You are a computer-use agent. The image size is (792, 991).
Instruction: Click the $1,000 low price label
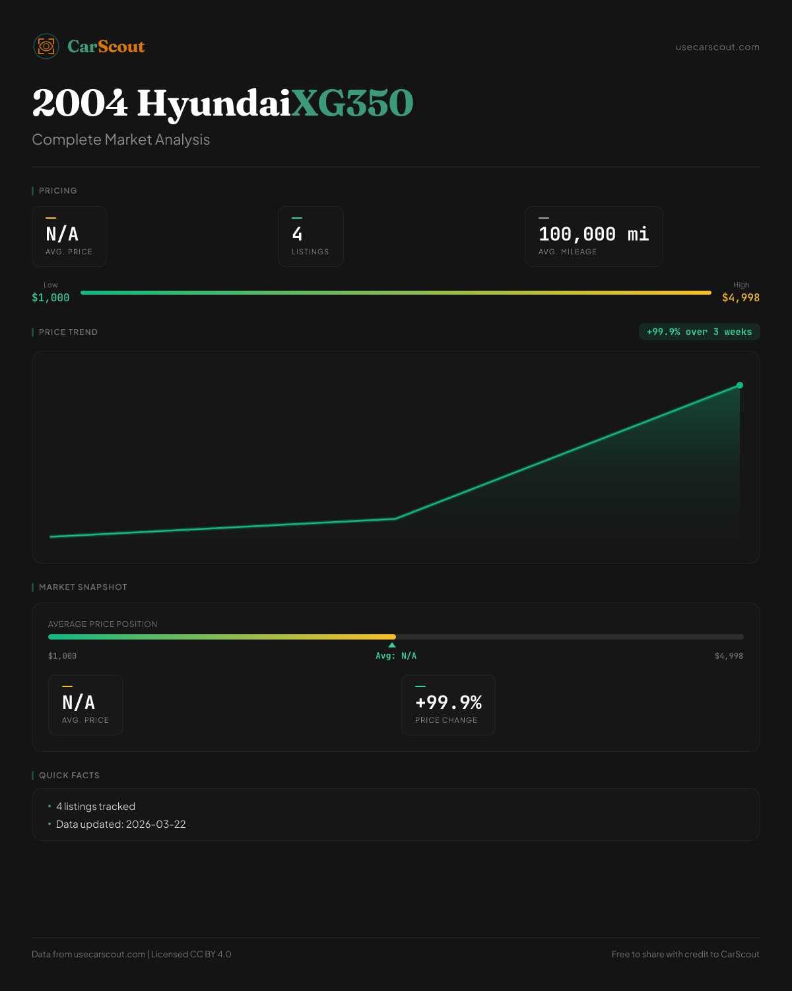tap(51, 298)
